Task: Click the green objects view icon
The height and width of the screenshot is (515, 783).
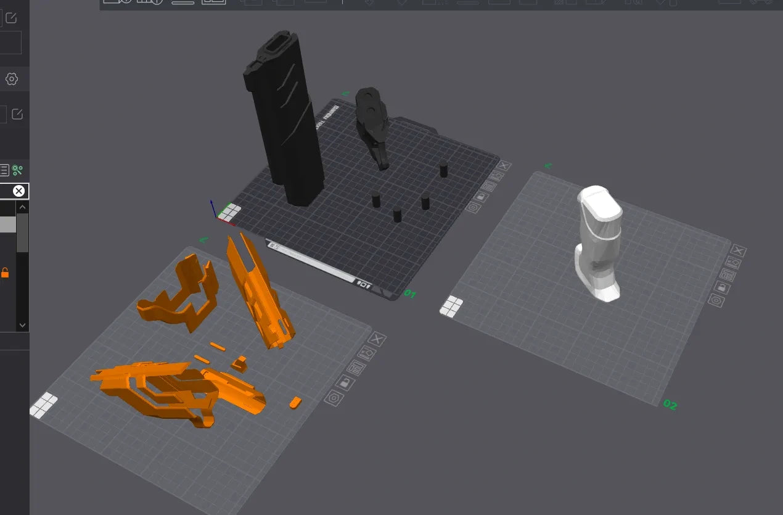Action: [17, 170]
